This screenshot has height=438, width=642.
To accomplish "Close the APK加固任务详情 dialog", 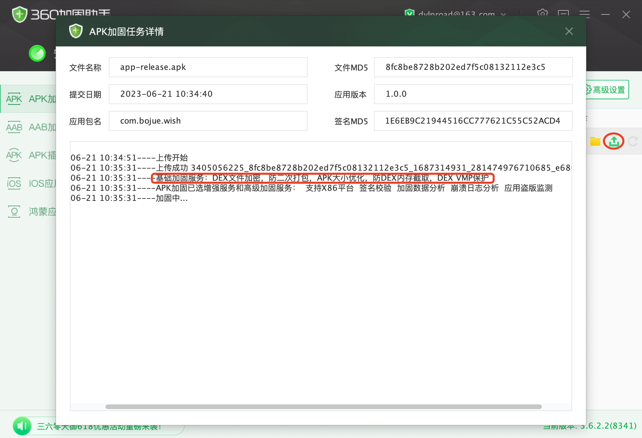I will tap(569, 31).
